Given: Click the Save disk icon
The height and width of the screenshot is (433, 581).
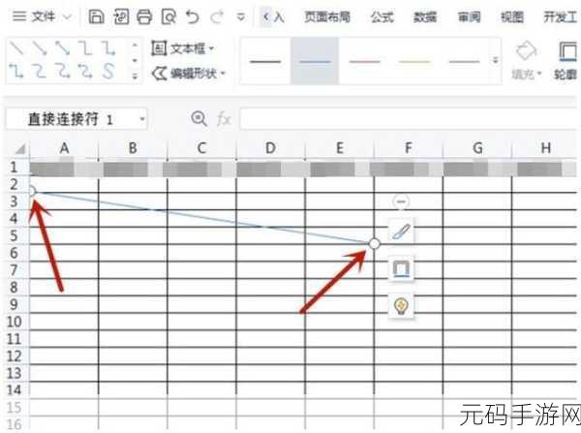Looking at the screenshot, I should 96,17.
